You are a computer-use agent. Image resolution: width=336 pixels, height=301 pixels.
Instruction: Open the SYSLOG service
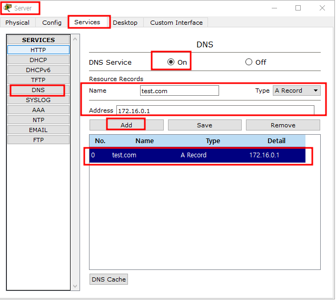point(38,100)
